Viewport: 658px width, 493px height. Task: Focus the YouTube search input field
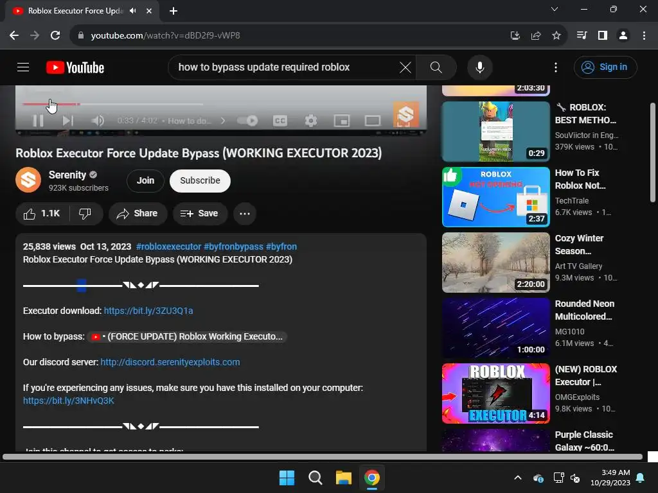(285, 67)
